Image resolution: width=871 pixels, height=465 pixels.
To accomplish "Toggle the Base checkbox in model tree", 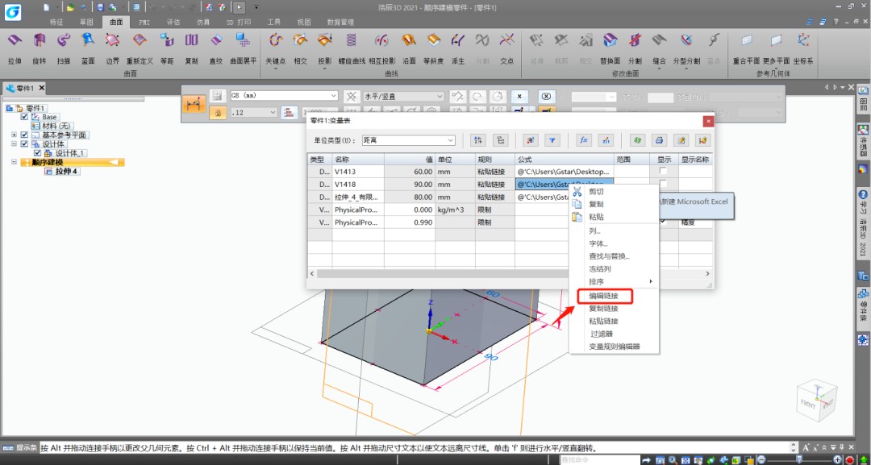I will 24,117.
